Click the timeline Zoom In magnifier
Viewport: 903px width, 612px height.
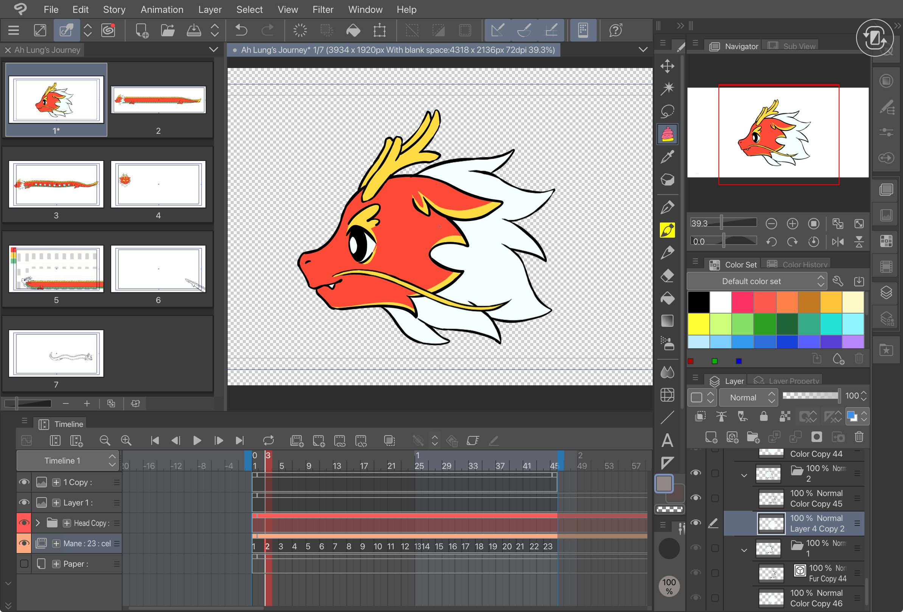point(126,440)
